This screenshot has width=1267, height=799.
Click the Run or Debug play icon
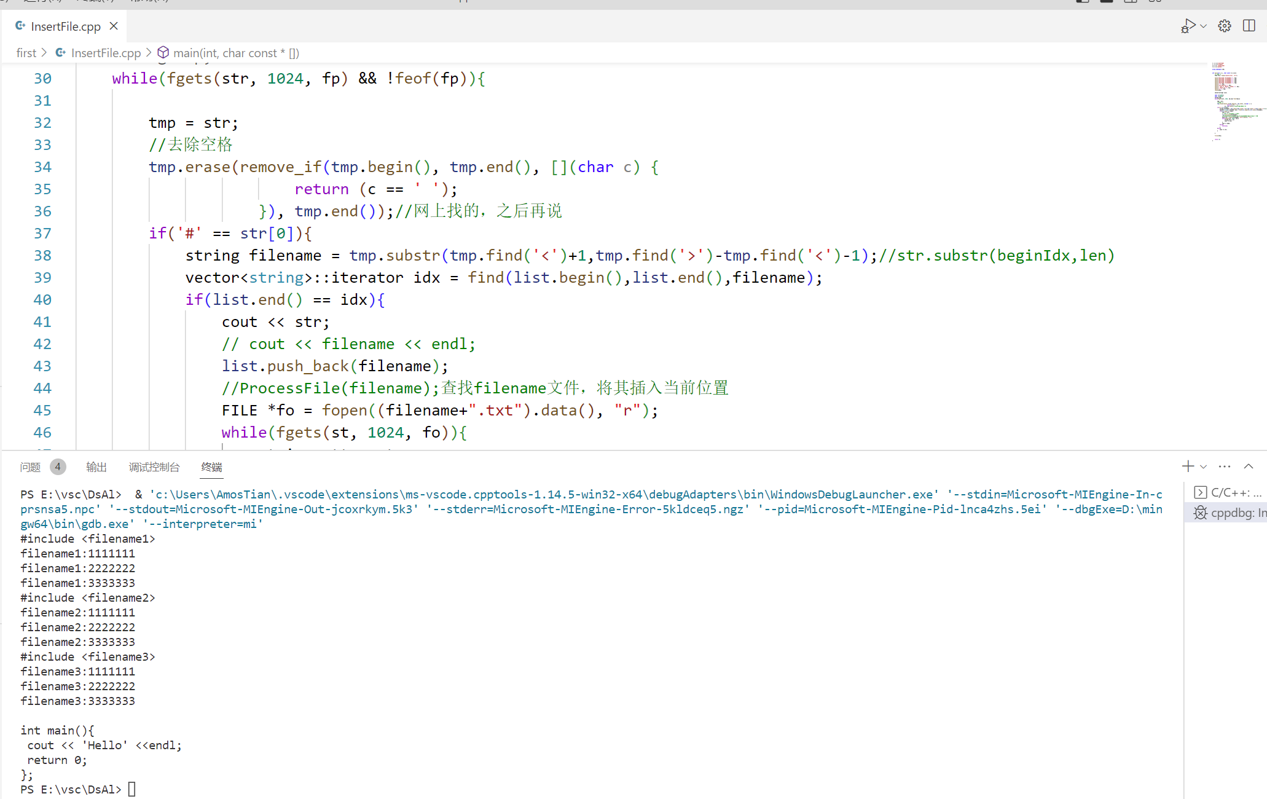[1188, 26]
